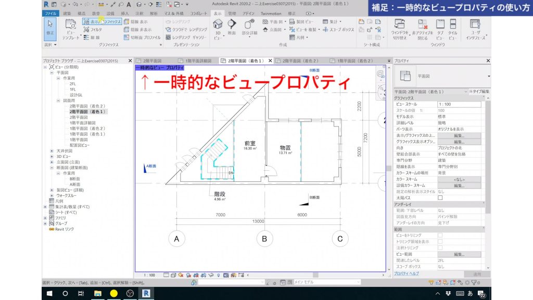The width and height of the screenshot is (533, 300).
Task: Expand the 断面図（建築断面）tree node
Action: [x=51, y=167]
